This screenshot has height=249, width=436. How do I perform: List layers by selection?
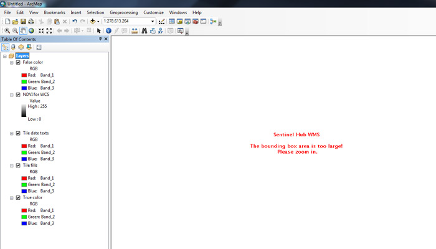(x=29, y=47)
